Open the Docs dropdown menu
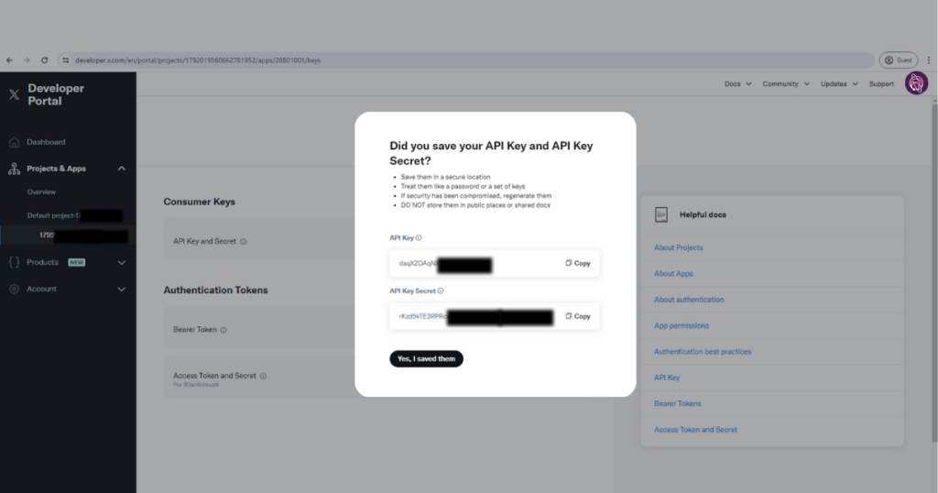 [x=737, y=83]
